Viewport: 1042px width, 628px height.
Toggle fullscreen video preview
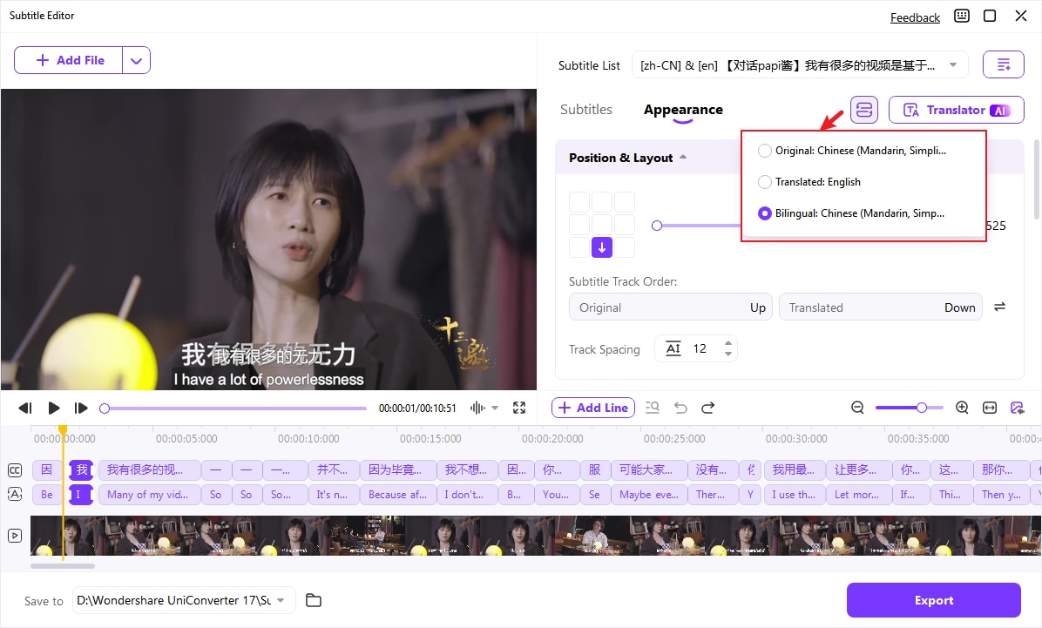pos(519,408)
